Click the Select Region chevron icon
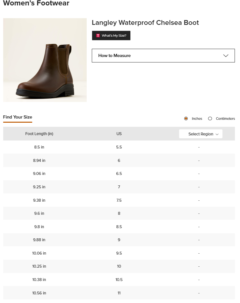The image size is (240, 303). (217, 134)
